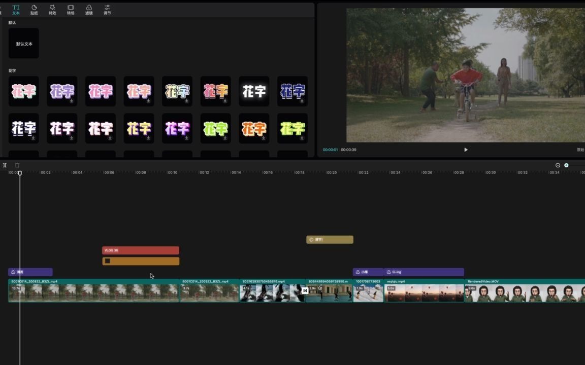Add the 默认文本 default text preset
Screen dimensions: 585x365
24,44
